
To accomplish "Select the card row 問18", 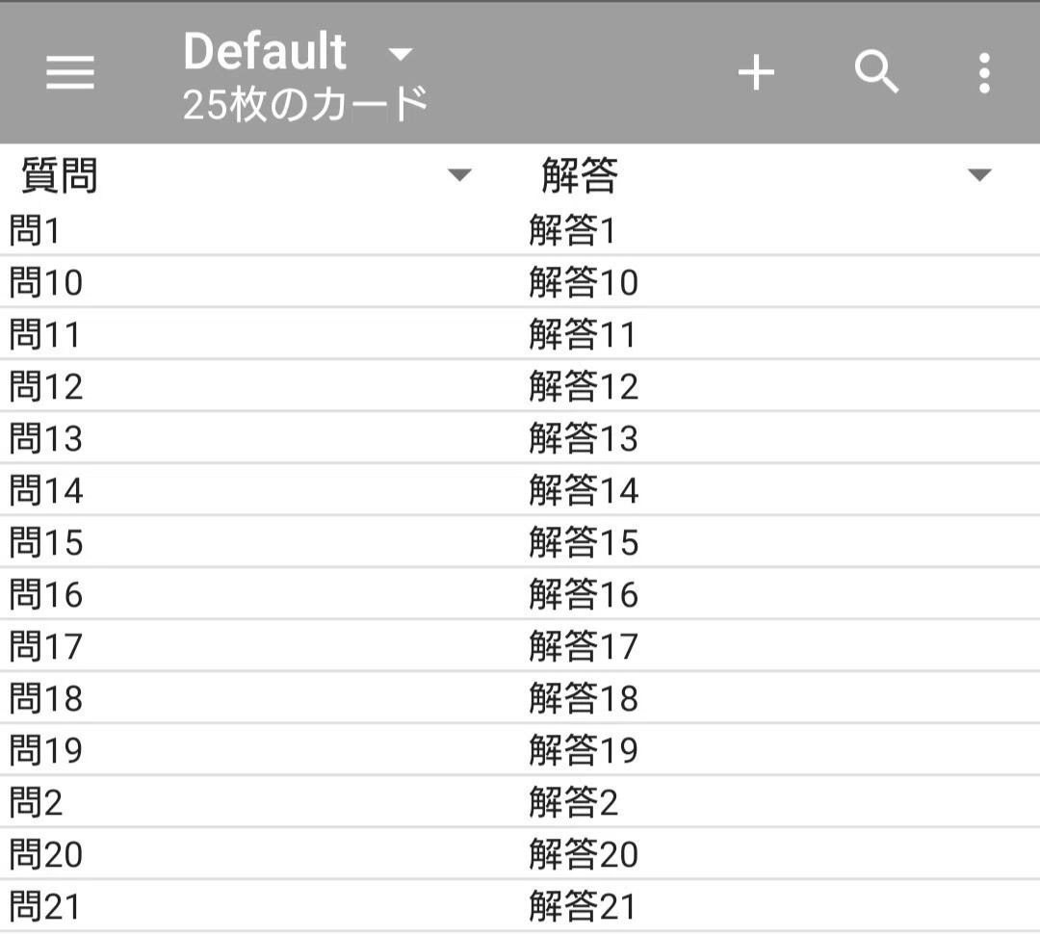I will (520, 698).
